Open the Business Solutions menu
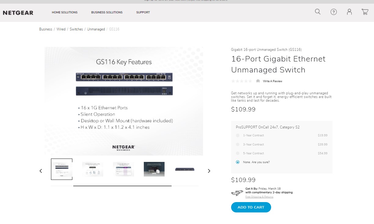Screen dimensions: 374x224 click(107, 12)
